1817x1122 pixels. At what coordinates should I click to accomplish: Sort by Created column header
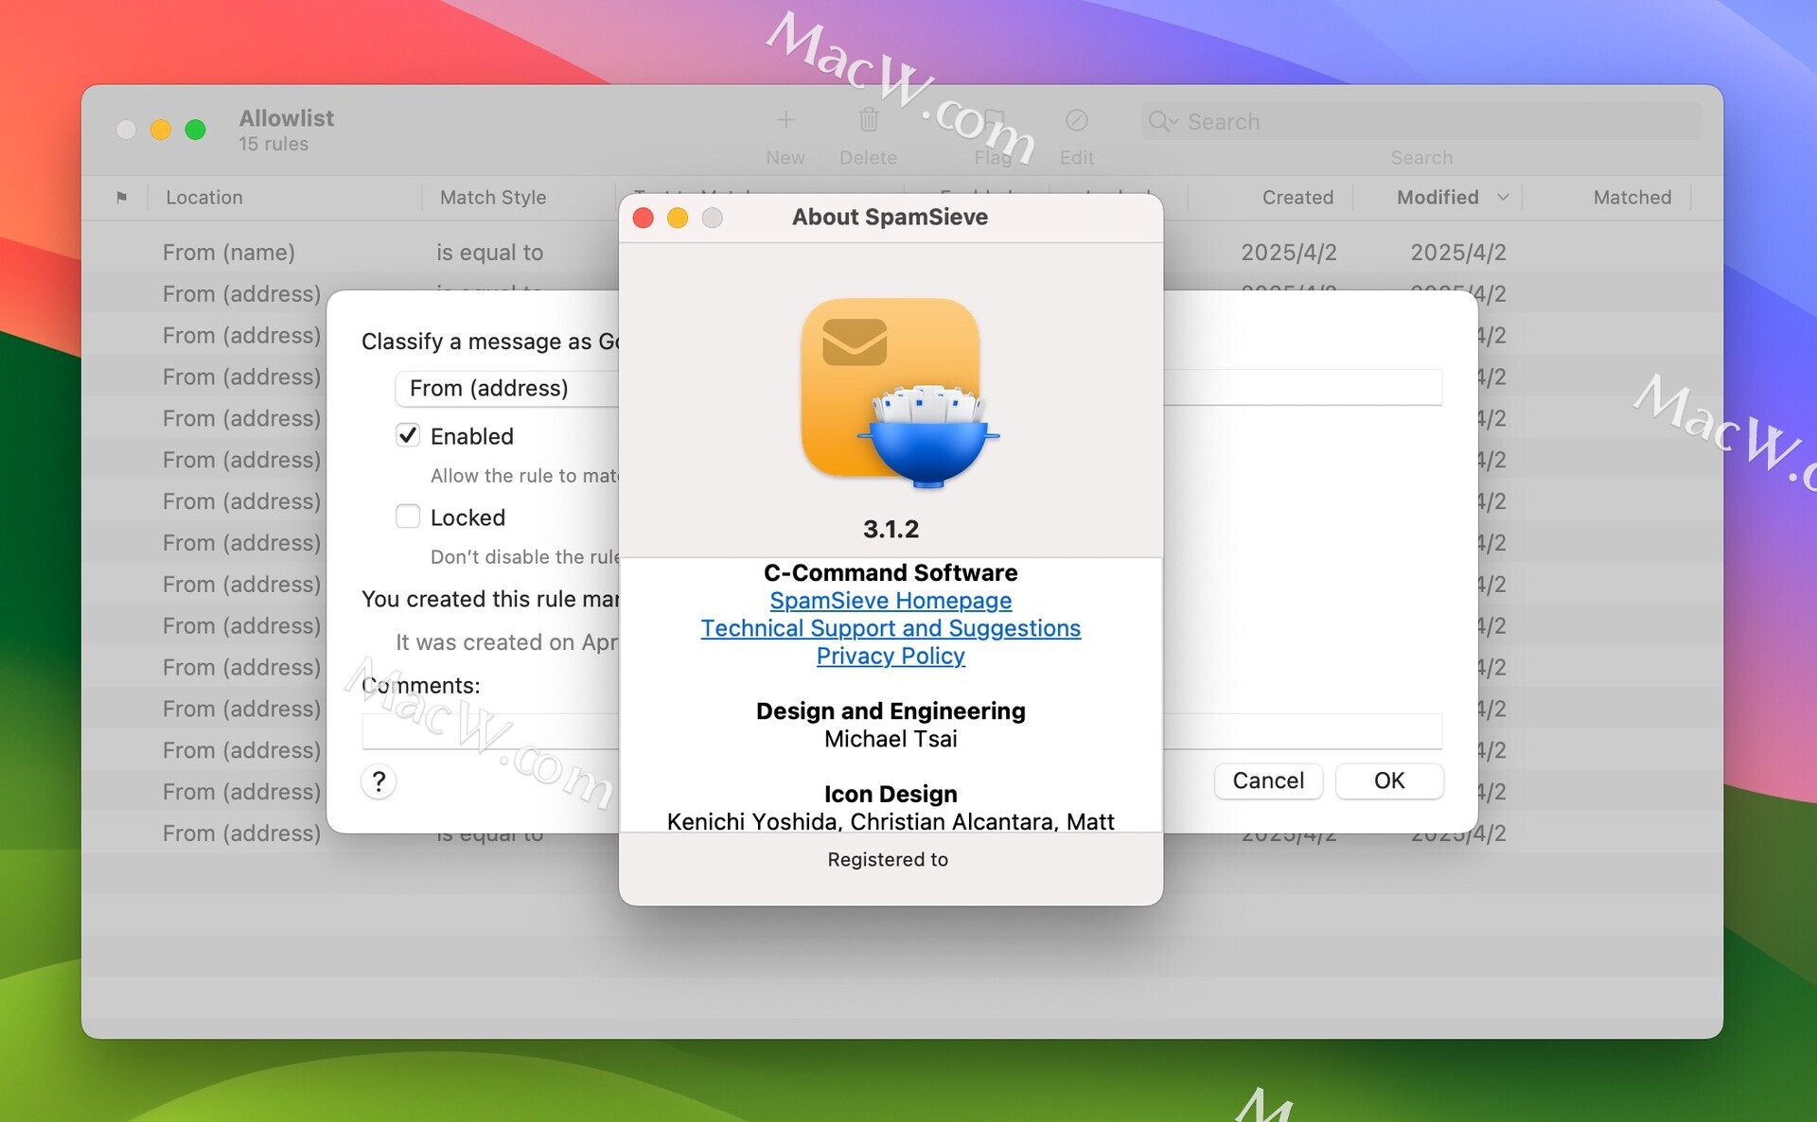(1297, 197)
